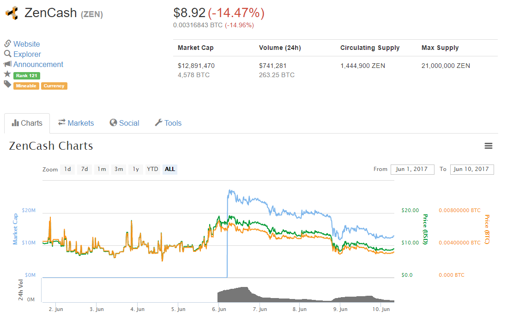Screen dimensions: 519x317
Task: Click the wrench icon on Tools tab
Action: click(158, 122)
